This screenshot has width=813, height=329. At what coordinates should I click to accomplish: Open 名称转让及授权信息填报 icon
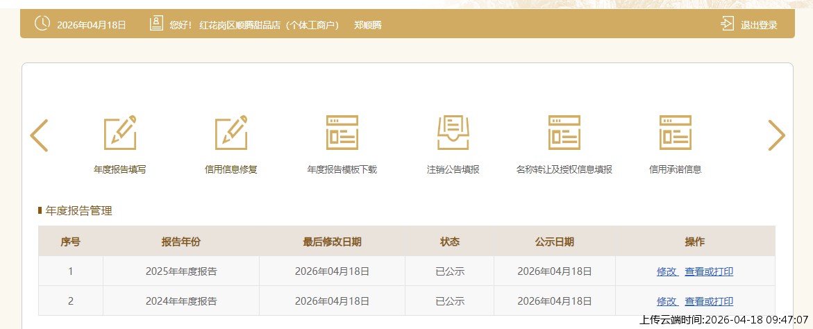[x=564, y=133]
